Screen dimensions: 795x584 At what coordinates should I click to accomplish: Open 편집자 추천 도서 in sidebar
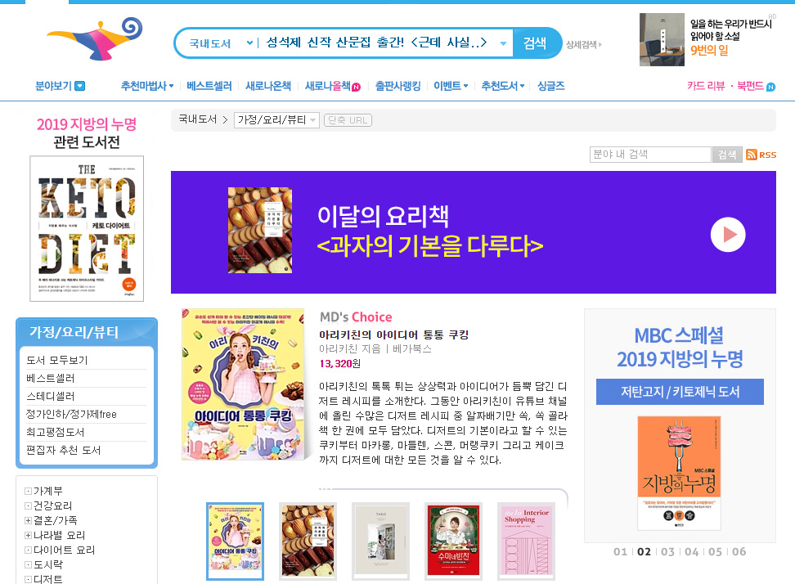click(x=63, y=450)
